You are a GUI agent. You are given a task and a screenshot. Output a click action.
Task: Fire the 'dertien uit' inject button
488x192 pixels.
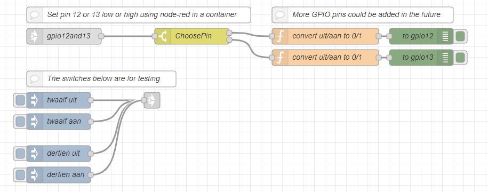(x=20, y=154)
